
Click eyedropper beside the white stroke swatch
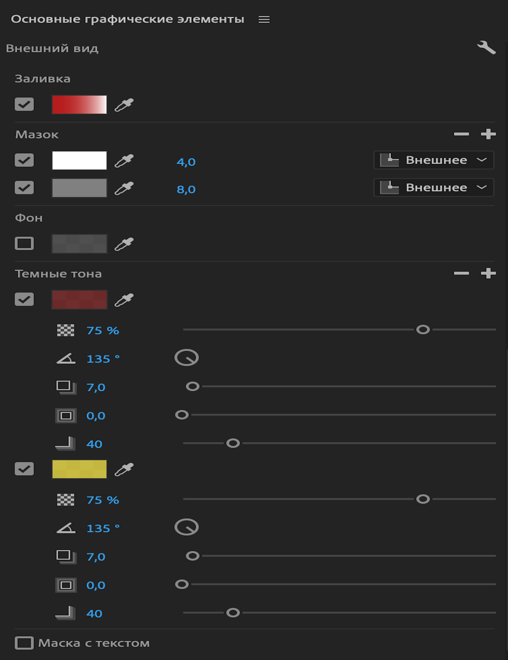coord(124,161)
